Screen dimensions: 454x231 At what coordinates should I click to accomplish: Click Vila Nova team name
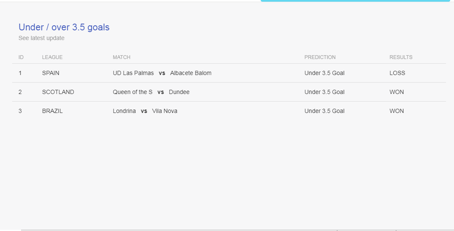(165, 111)
